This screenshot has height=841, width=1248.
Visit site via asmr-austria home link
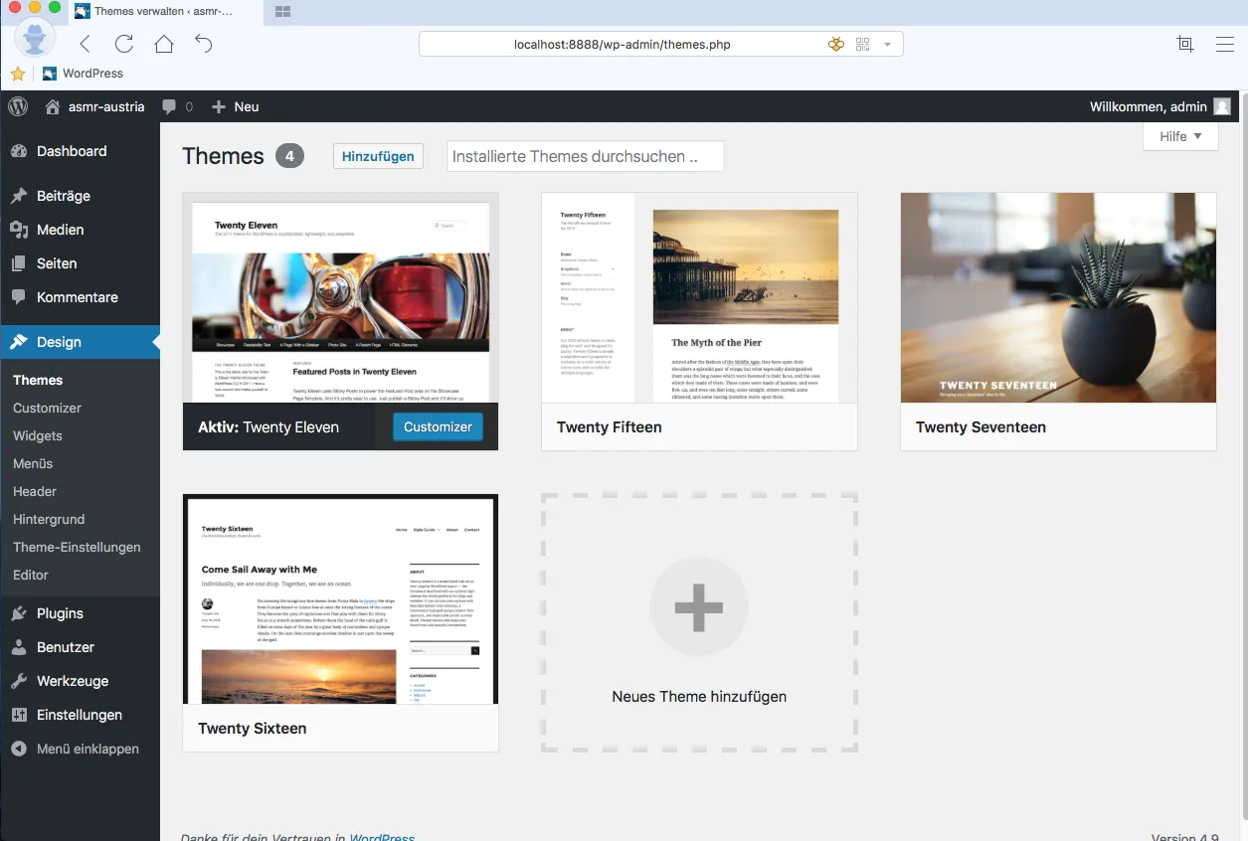click(95, 106)
